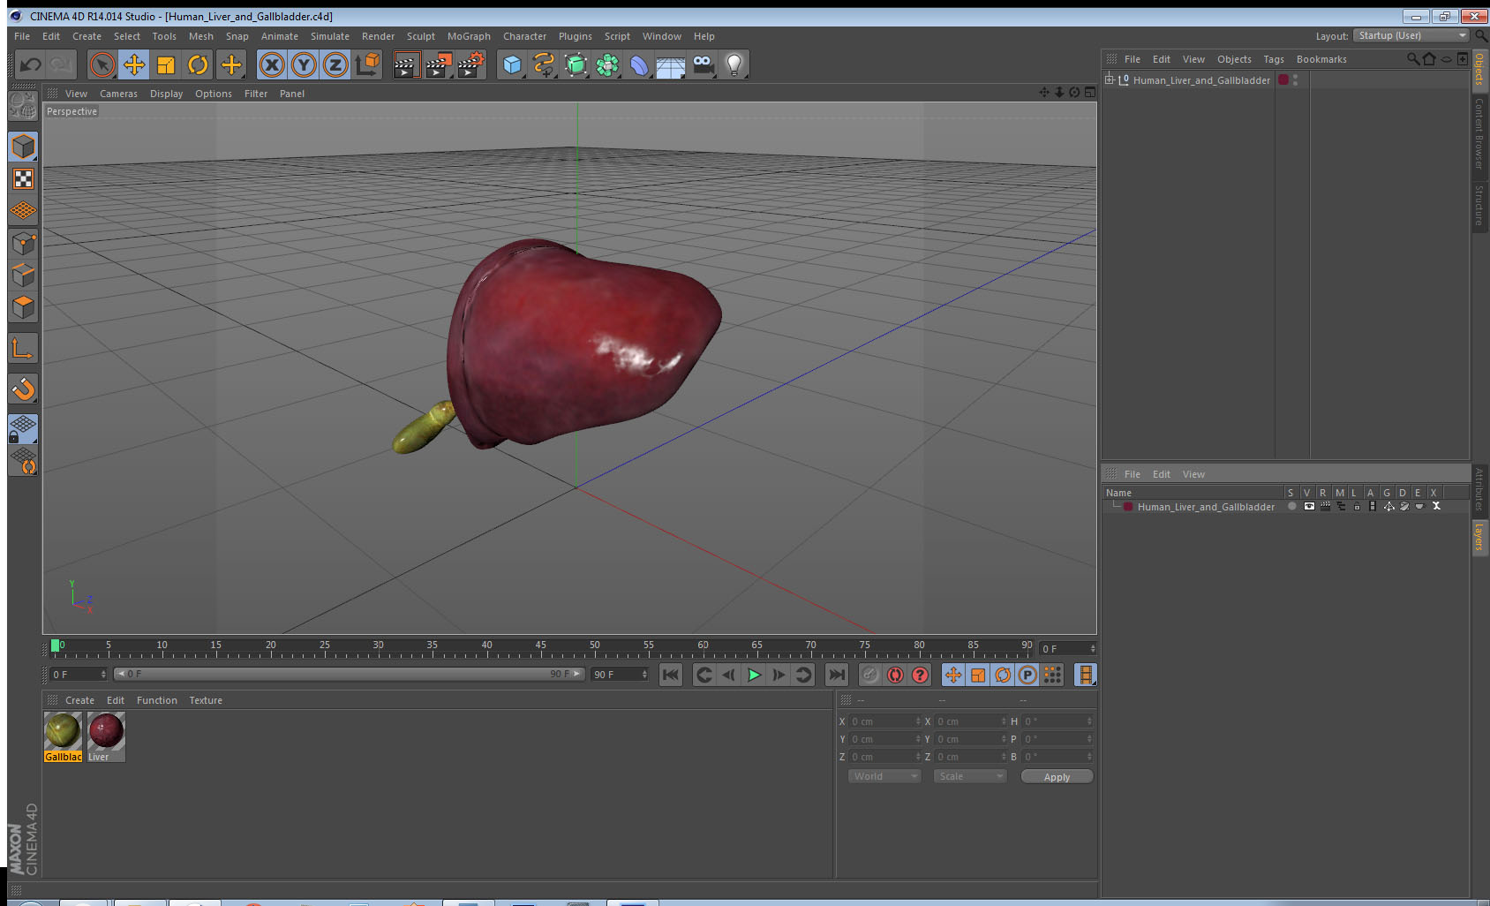The width and height of the screenshot is (1490, 906).
Task: Switch to Polygons mode
Action: 23,307
